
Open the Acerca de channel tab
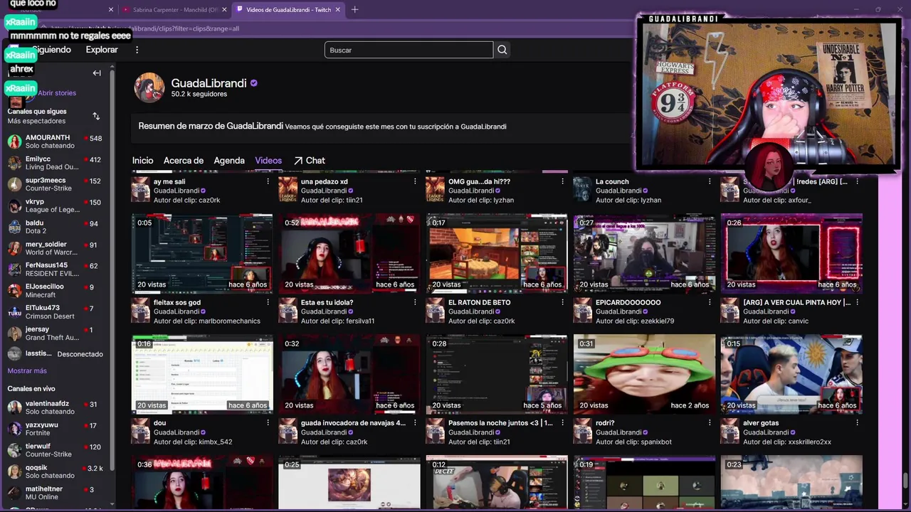point(184,161)
